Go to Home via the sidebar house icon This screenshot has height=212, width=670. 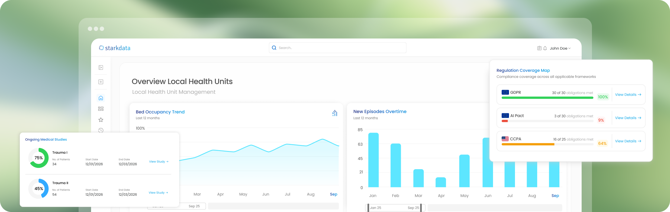(101, 98)
